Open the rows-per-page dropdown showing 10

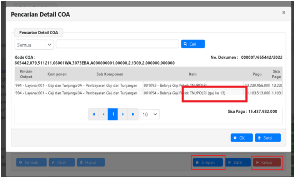[x=150, y=114]
